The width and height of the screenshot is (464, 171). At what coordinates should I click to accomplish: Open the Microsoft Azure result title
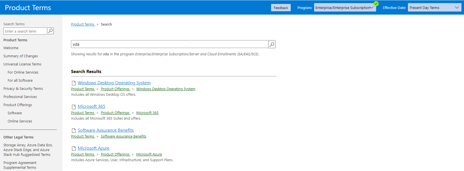(94, 148)
